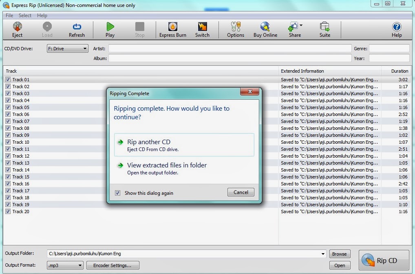Launch Express Burn from toolbar
The width and height of the screenshot is (415, 274).
(172, 30)
